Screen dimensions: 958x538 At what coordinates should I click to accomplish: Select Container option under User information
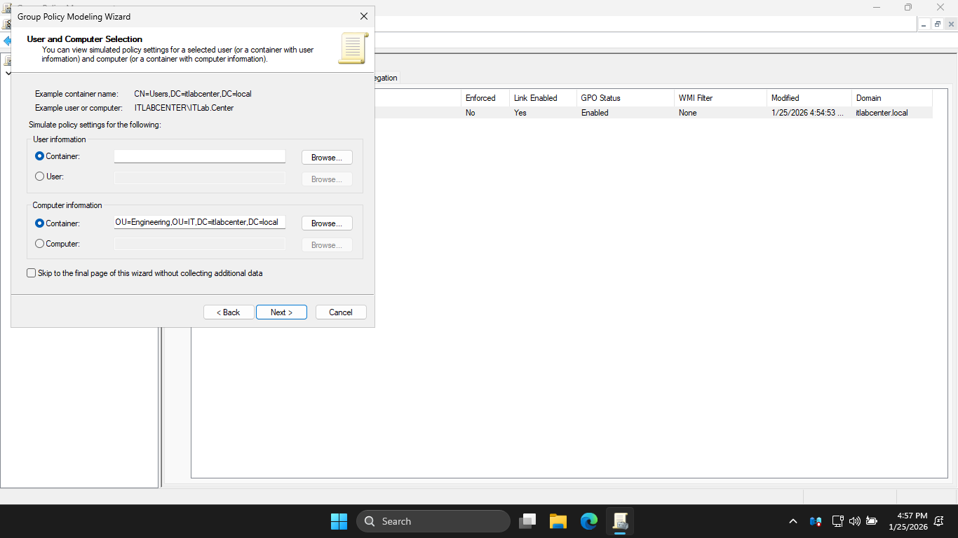[40, 156]
